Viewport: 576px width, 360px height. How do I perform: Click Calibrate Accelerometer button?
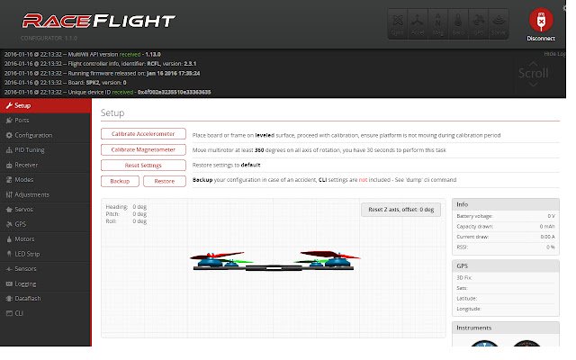[143, 134]
